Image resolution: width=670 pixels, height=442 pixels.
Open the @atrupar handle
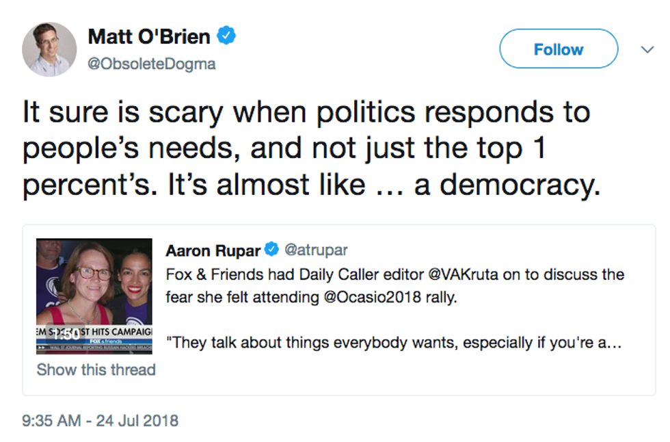point(316,250)
